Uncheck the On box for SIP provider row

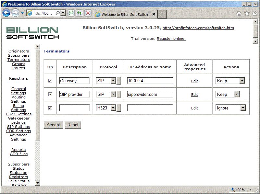50,94
